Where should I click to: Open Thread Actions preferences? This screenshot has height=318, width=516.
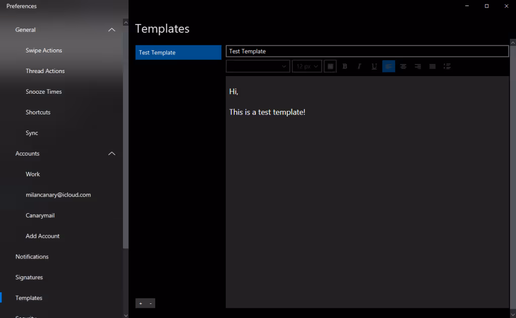pyautogui.click(x=45, y=71)
